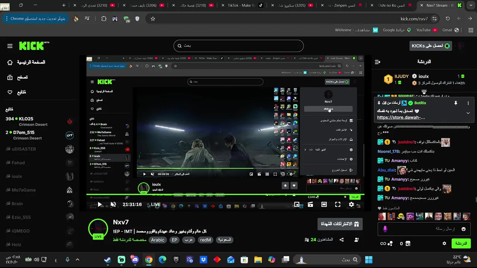
Task: Follow the Nxv7 channel icon
Action: [x=357, y=240]
